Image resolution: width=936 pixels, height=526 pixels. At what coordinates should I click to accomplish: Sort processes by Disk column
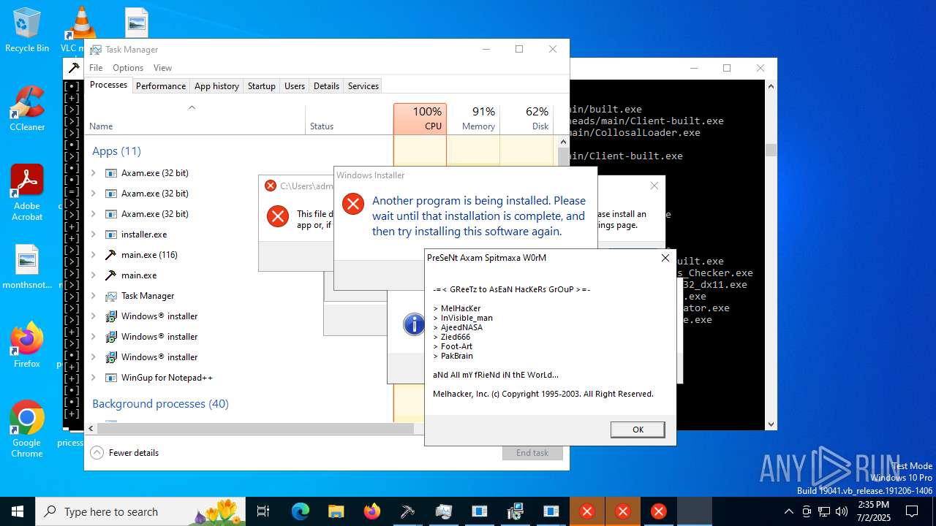tap(526, 118)
